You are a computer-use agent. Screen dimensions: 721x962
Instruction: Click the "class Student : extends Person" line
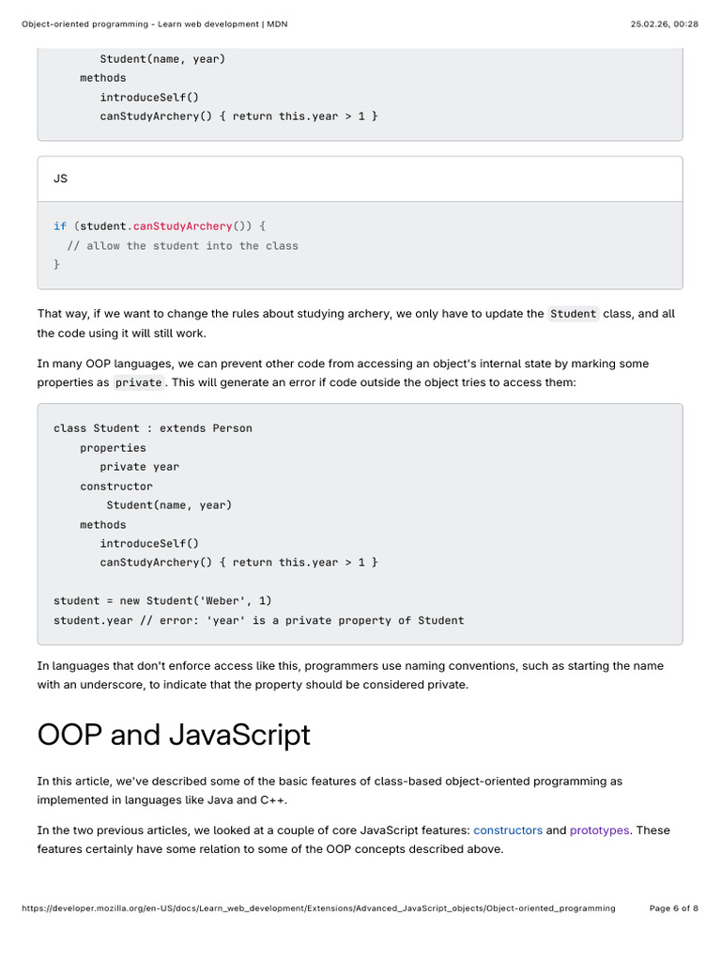pyautogui.click(x=153, y=428)
